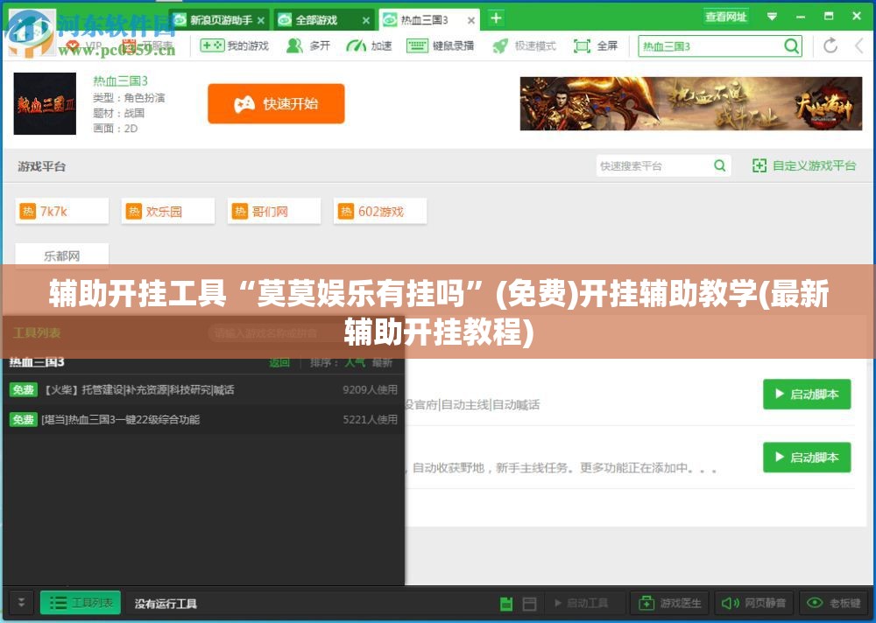Click the green save icon in bottom bar
Viewport: 876px width, 623px height.
[506, 603]
